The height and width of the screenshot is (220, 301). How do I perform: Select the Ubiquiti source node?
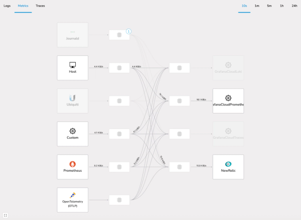click(72, 101)
